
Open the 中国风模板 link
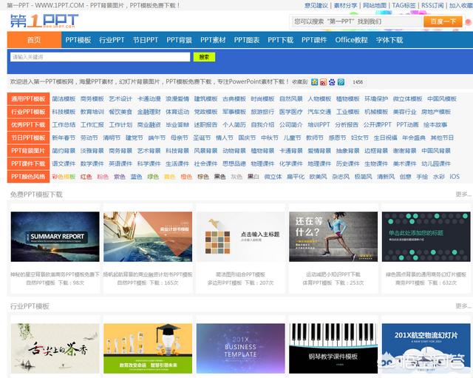point(442,98)
